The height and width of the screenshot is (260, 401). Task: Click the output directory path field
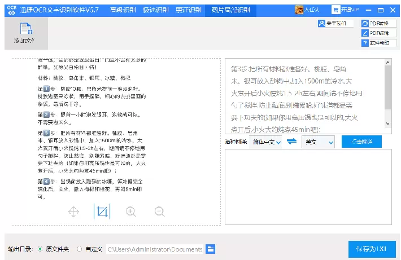click(x=154, y=249)
